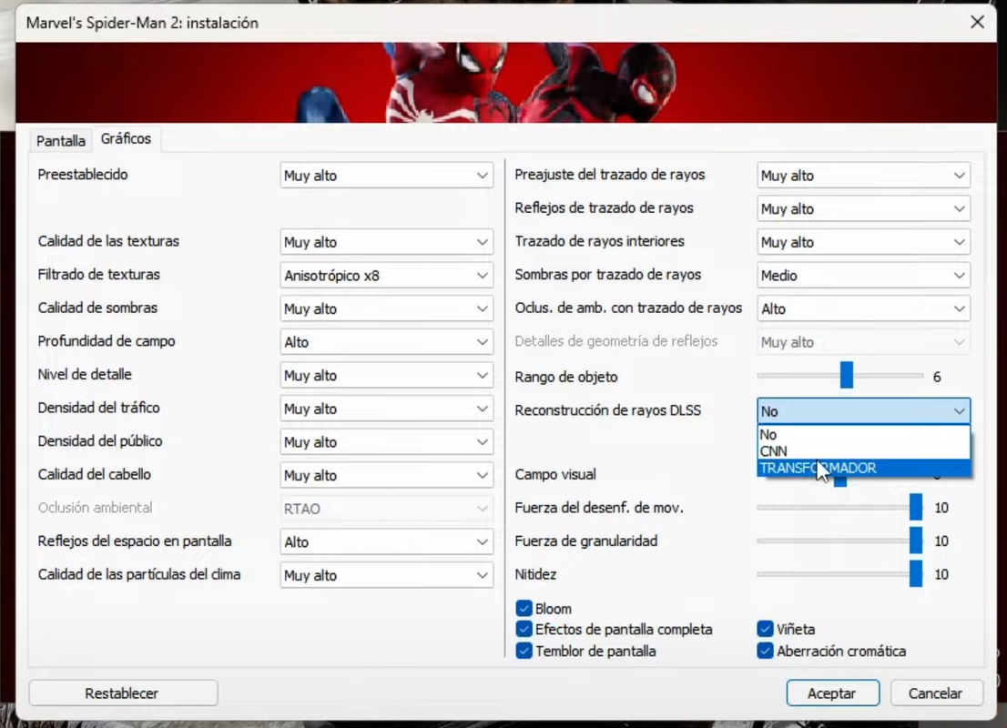Open the Calidad de las texturas dropdown
1007x728 pixels.
(x=387, y=242)
